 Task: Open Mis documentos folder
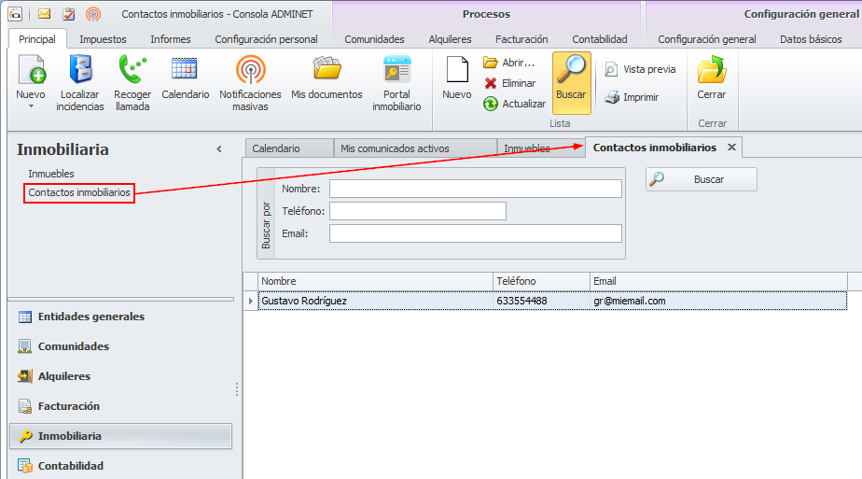pyautogui.click(x=327, y=78)
